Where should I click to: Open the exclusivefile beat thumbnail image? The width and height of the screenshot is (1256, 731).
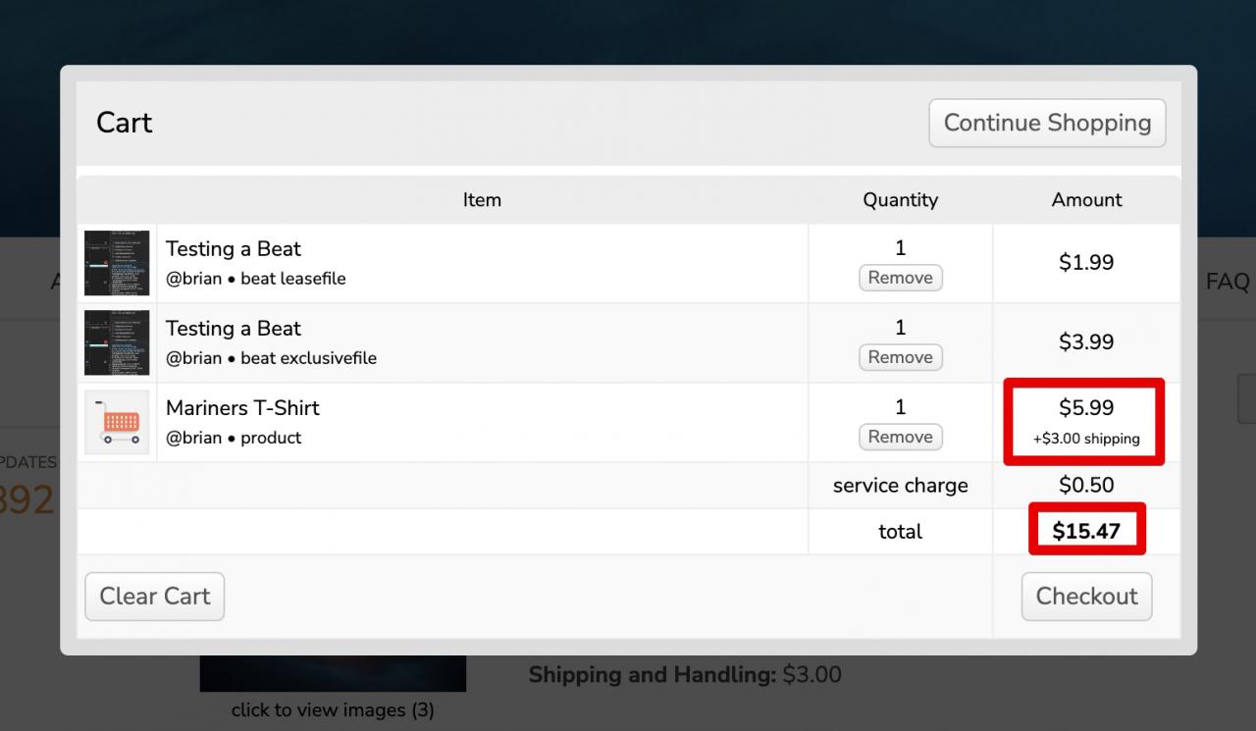[x=117, y=342]
